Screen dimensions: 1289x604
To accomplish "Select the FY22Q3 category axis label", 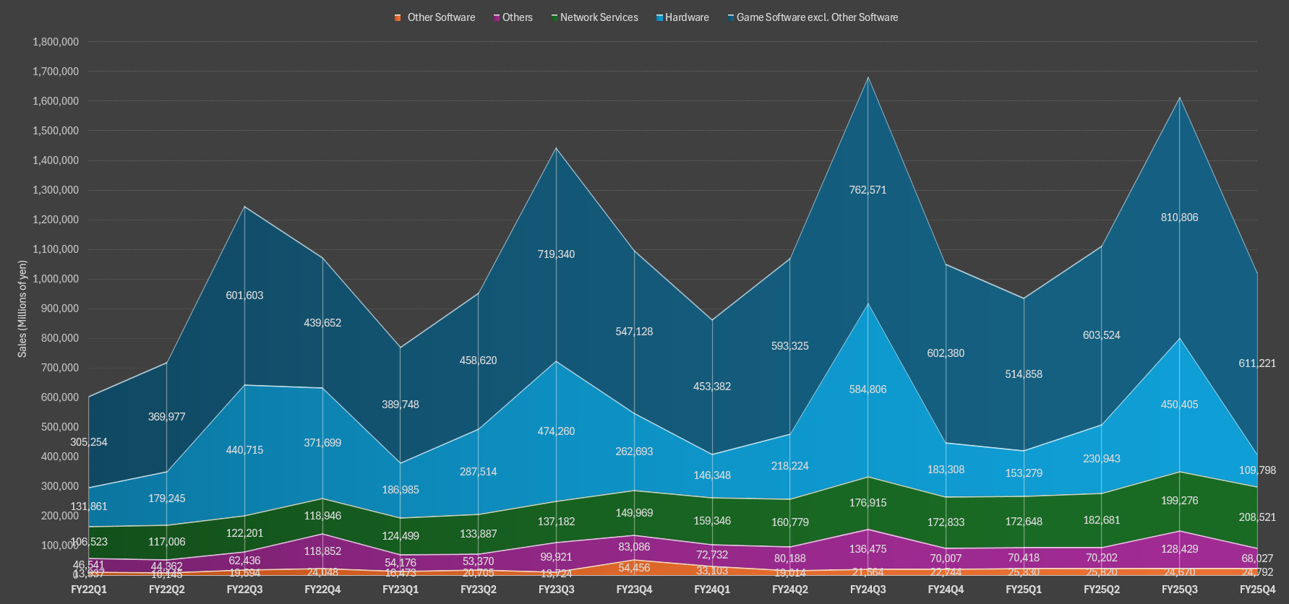I will (x=245, y=590).
